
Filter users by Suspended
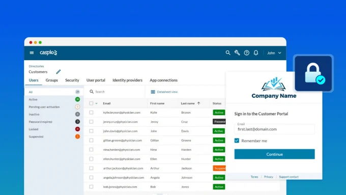point(54,136)
